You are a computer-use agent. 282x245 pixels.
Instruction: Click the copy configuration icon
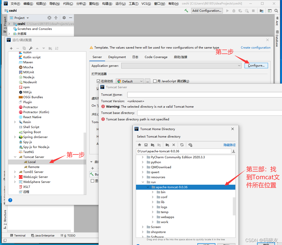point(24,48)
